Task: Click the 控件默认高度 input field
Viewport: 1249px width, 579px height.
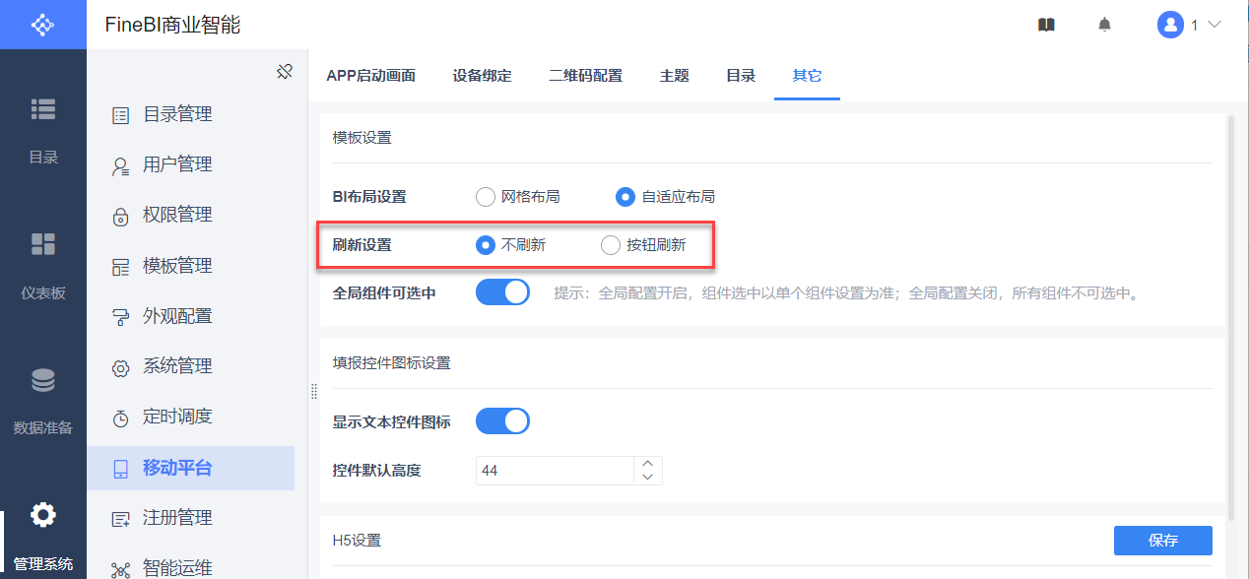Action: click(554, 471)
